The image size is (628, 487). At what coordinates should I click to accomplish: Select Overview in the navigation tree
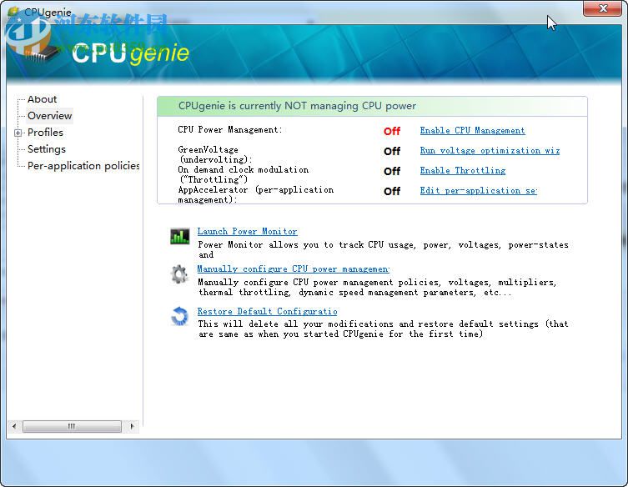click(50, 116)
